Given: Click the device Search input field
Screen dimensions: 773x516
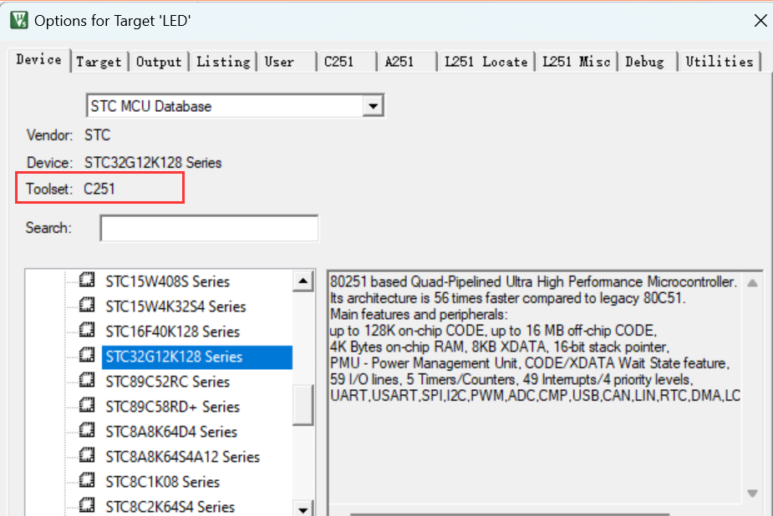Looking at the screenshot, I should (209, 228).
